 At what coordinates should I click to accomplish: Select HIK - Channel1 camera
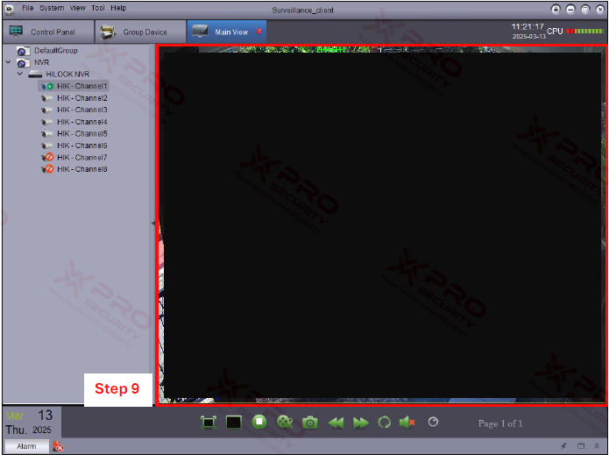(x=81, y=86)
